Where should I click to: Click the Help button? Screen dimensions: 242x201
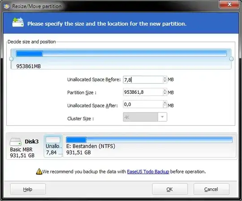pyautogui.click(x=28, y=189)
